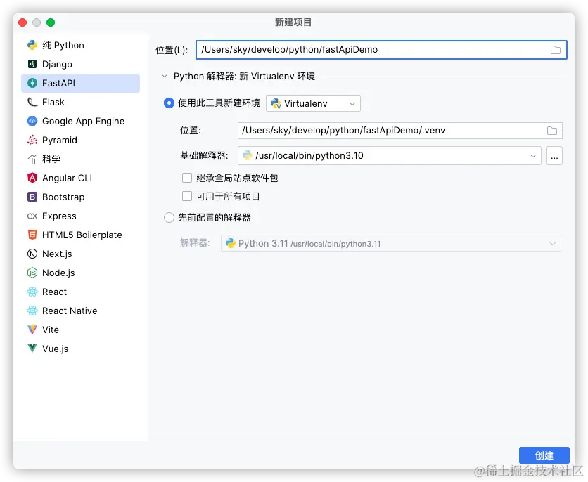Image resolution: width=588 pixels, height=482 pixels.
Task: Click the Vite logo icon
Action: coord(32,330)
